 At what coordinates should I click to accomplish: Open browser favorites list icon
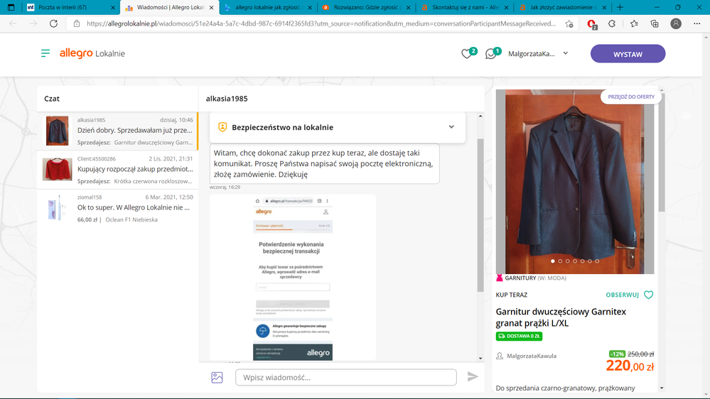point(634,23)
